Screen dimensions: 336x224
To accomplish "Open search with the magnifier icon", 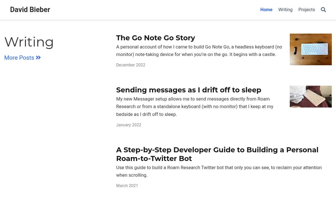I will tap(323, 10).
